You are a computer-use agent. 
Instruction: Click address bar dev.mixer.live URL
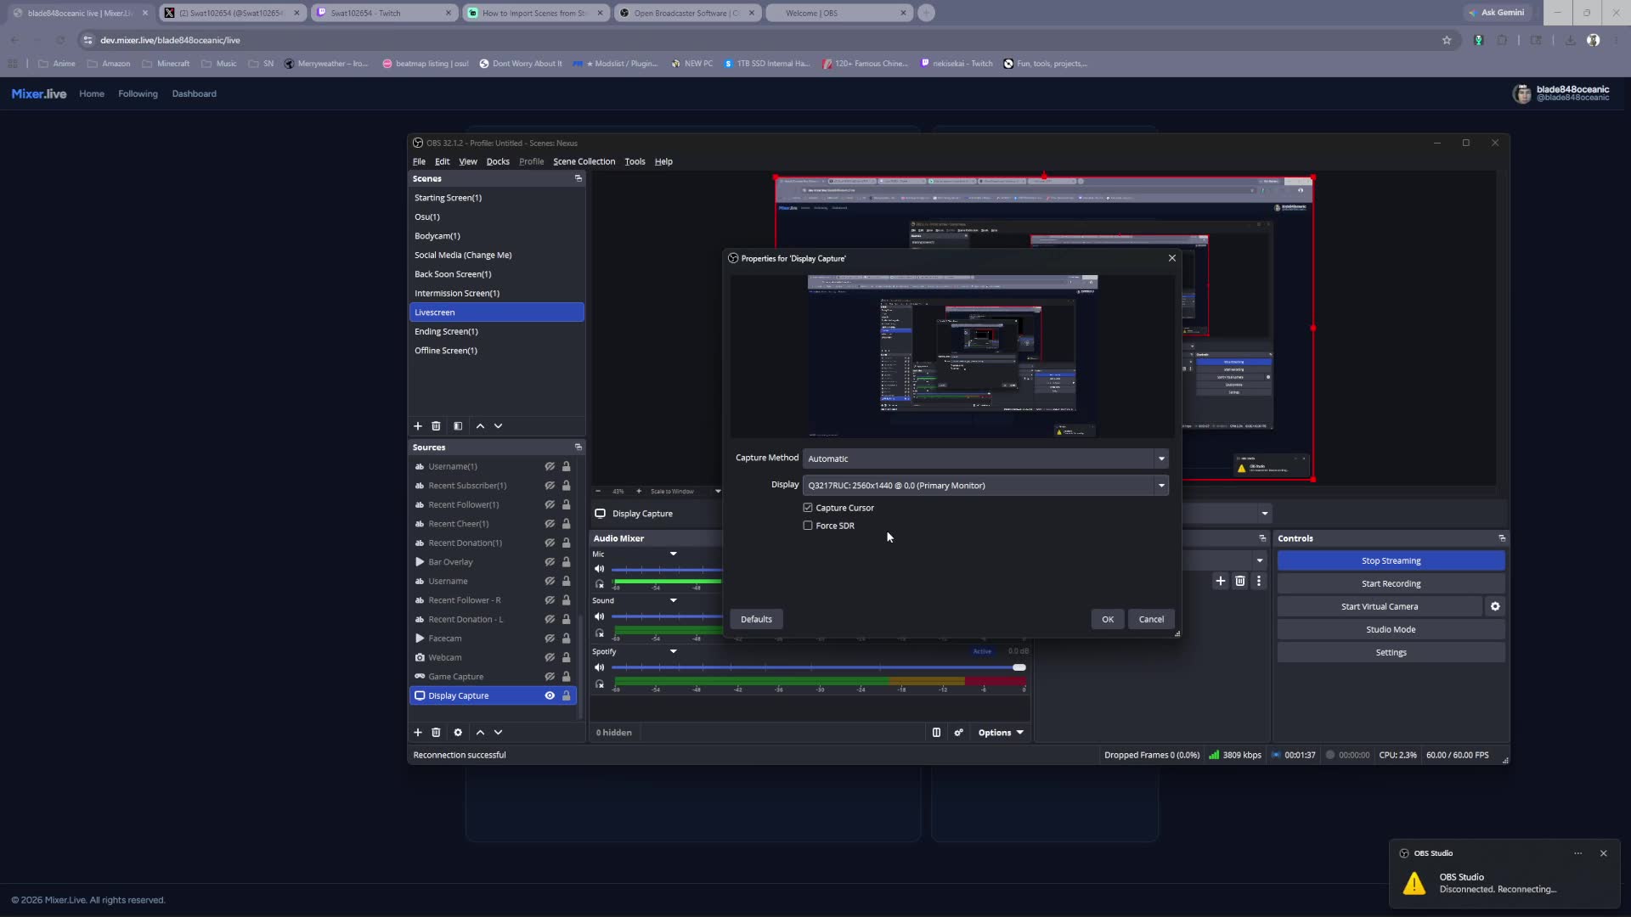point(170,40)
